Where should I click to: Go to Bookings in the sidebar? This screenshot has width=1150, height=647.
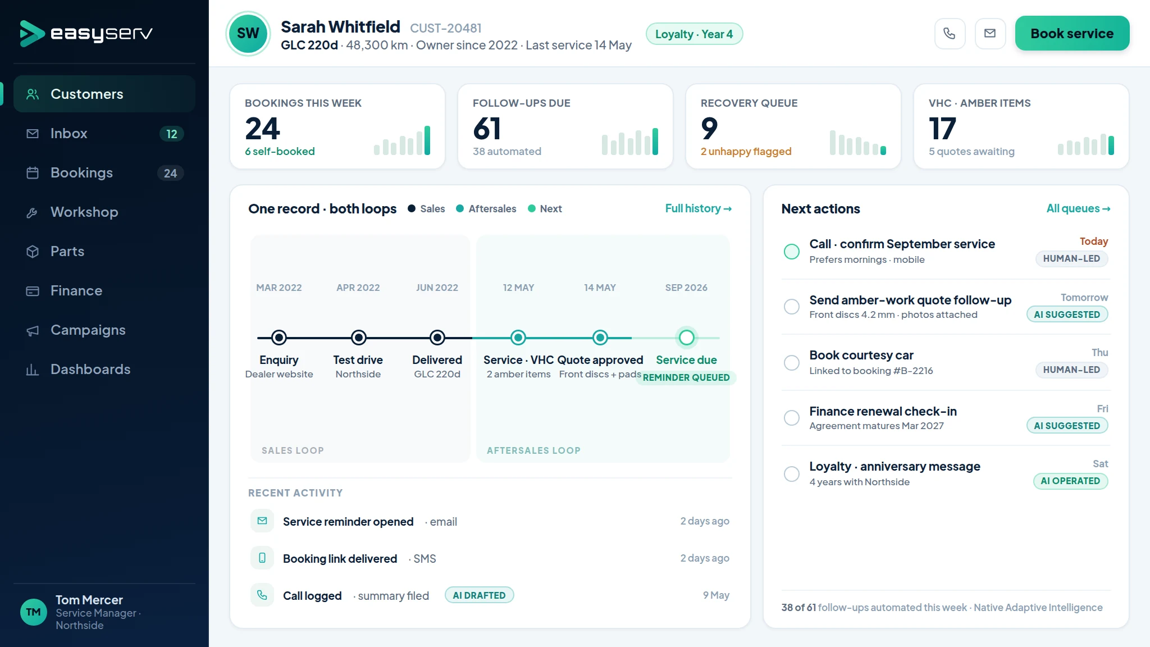pyautogui.click(x=104, y=173)
